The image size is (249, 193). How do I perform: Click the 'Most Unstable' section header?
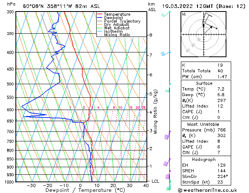pos(203,124)
